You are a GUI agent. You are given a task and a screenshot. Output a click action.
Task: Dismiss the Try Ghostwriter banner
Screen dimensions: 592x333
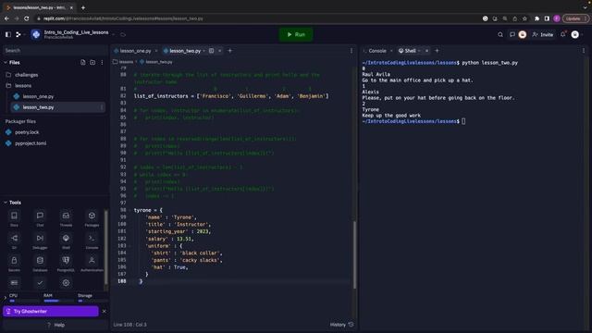click(105, 312)
